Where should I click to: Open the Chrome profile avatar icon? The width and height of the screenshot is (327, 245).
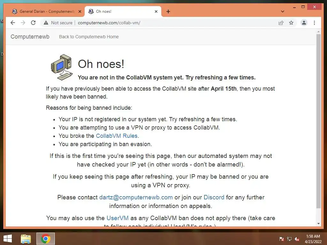[x=304, y=23]
